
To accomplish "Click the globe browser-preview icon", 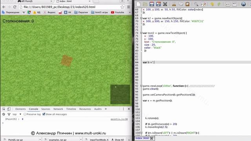I will coord(243,4).
